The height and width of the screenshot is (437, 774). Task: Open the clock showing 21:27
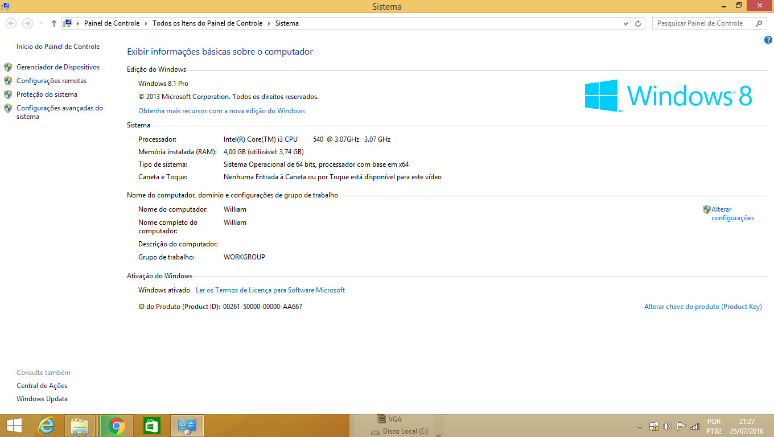pyautogui.click(x=747, y=426)
